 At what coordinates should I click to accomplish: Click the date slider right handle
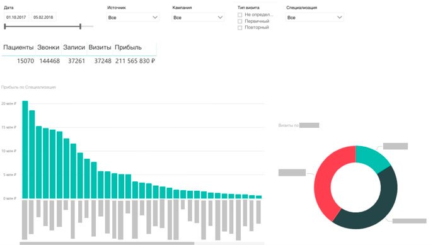coord(80,26)
